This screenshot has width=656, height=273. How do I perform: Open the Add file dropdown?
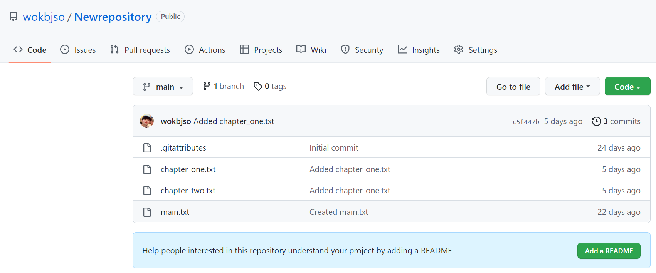572,87
